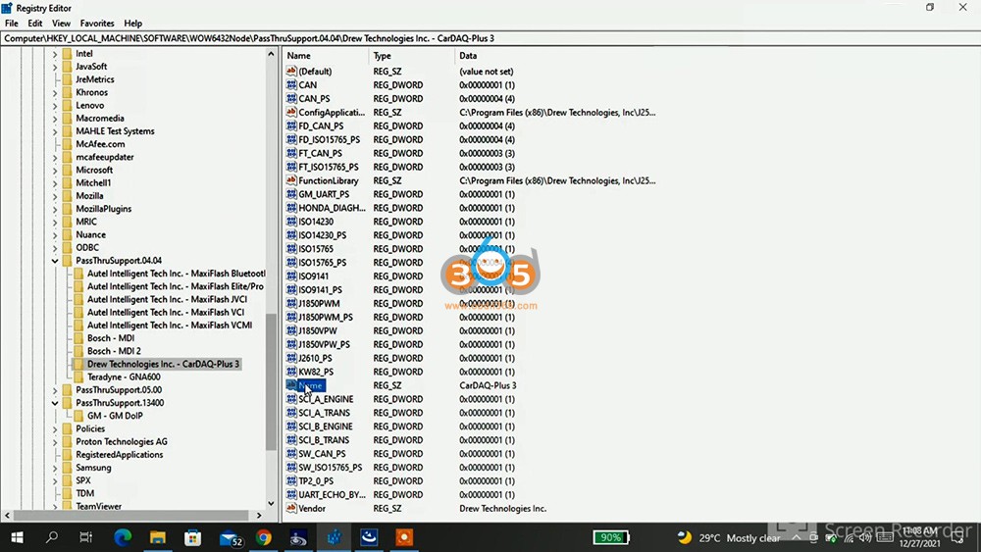Expand the Policies key
This screenshot has height=552, width=981.
(55, 428)
